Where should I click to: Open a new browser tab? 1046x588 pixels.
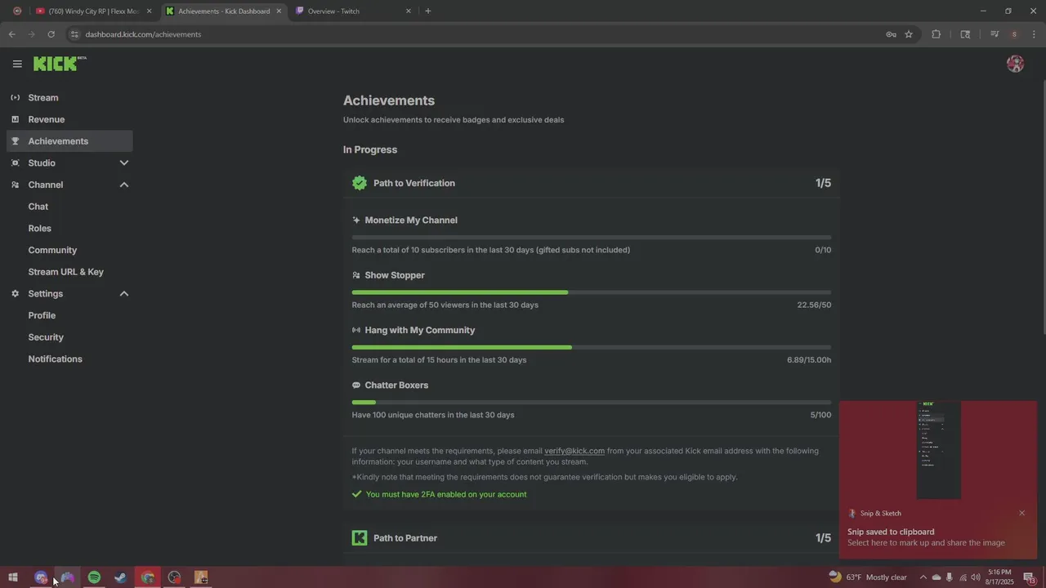click(x=428, y=11)
